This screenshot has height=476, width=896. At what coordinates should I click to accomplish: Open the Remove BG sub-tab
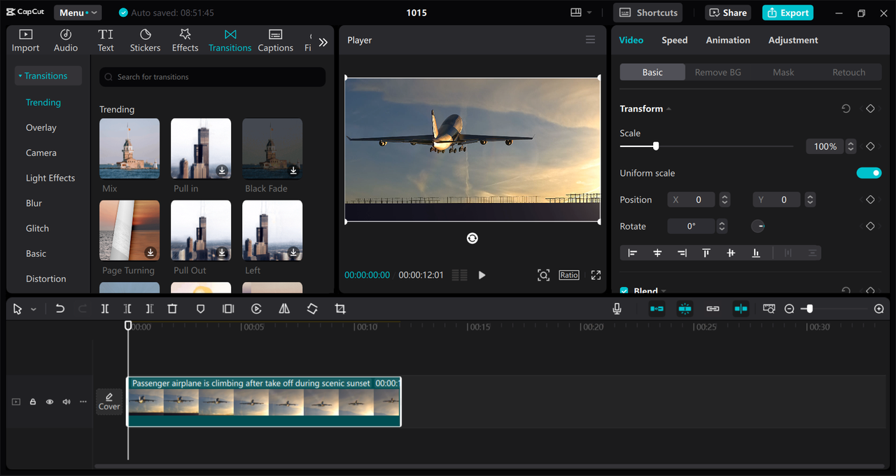tap(717, 72)
